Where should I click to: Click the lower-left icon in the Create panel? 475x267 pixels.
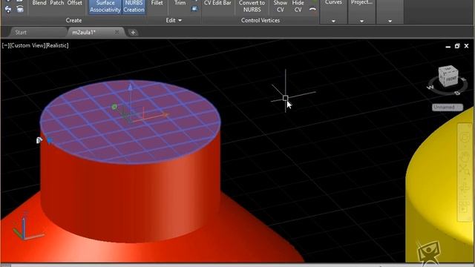click(8, 10)
